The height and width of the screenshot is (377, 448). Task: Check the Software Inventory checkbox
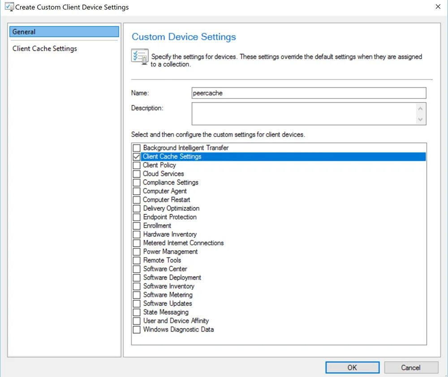137,286
